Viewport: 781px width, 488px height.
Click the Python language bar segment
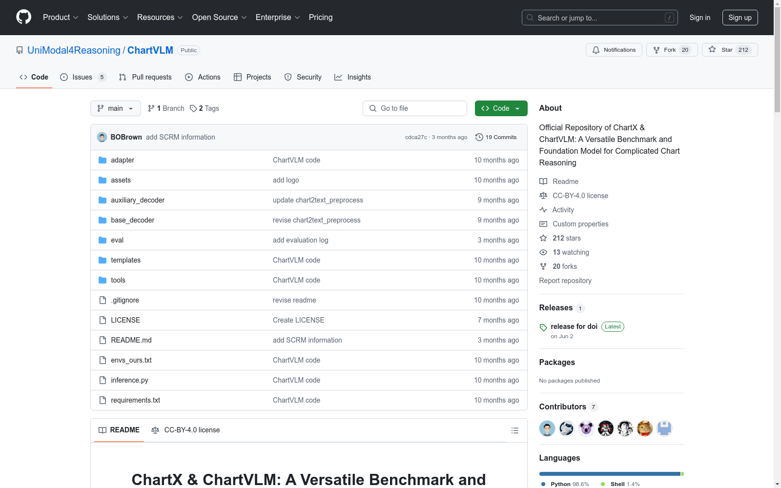[x=610, y=474]
